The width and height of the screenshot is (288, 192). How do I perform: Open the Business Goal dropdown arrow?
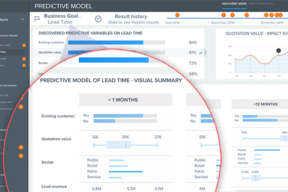point(80,17)
